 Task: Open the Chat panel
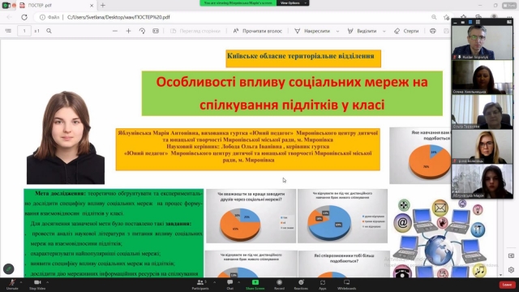(229, 284)
